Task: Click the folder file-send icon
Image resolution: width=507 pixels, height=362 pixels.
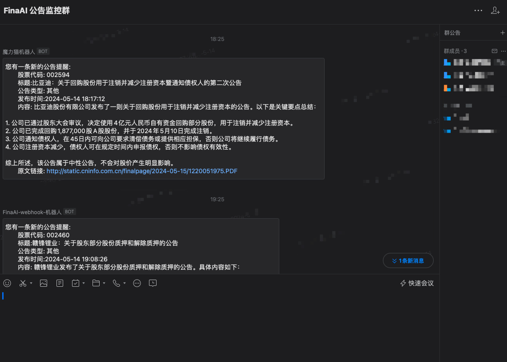Action: pyautogui.click(x=96, y=283)
